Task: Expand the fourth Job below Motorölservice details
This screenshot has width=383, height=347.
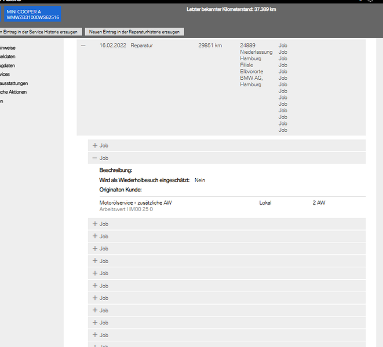Action: click(x=95, y=261)
